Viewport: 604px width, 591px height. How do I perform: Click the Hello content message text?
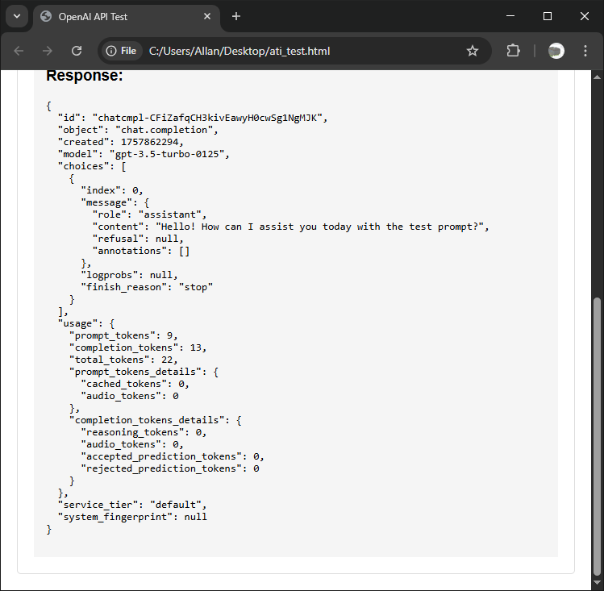pos(319,227)
